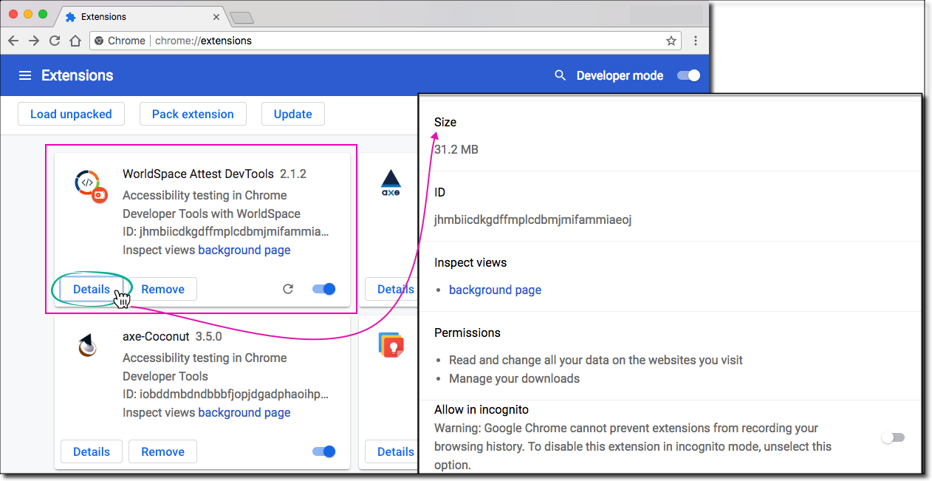The height and width of the screenshot is (481, 932).
Task: Disable the WorldSpace Attest DevTools extension toggle
Action: tap(324, 289)
